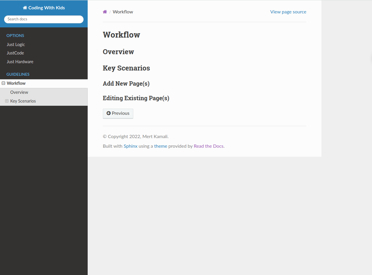This screenshot has height=275, width=372.
Task: Collapse the current Workflow navigation tree
Action: tap(3, 83)
